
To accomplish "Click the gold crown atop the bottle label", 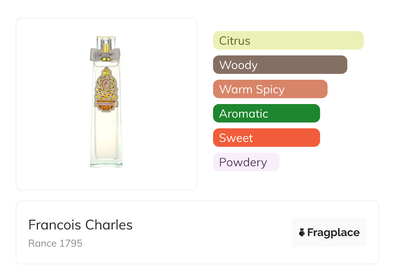I will [106, 72].
